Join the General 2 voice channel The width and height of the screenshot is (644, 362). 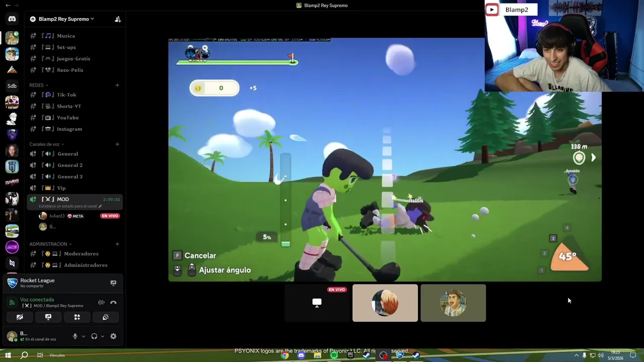point(75,165)
